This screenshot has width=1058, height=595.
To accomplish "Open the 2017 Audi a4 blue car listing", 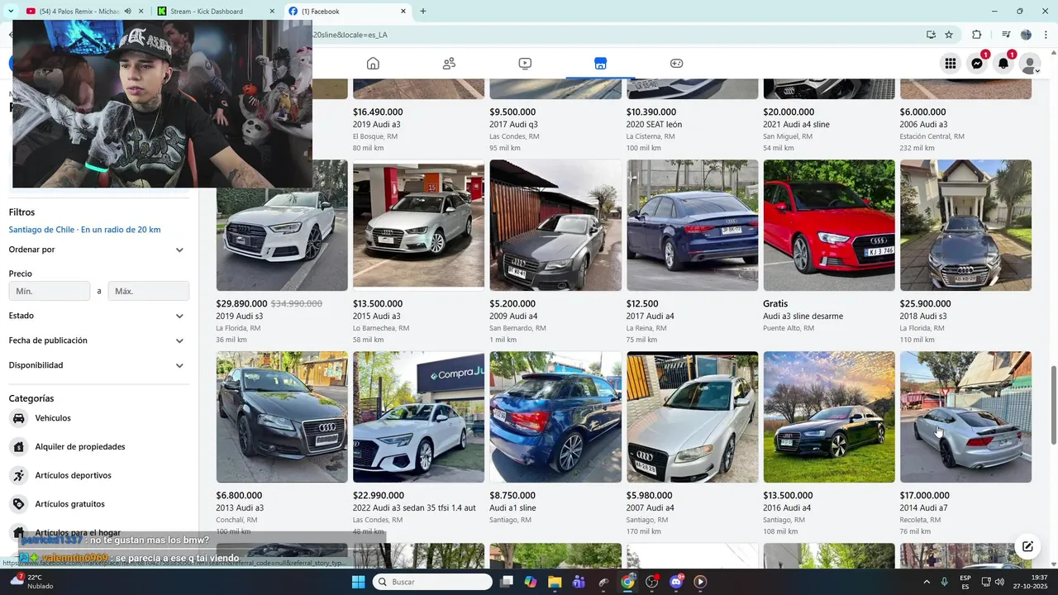I will 692,226.
